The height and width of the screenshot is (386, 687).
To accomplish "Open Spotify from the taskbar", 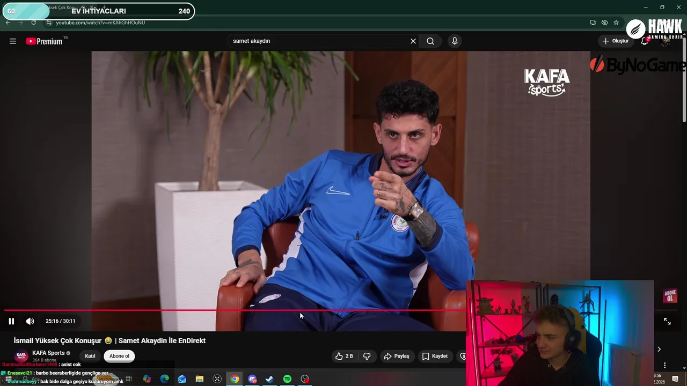I will (287, 379).
